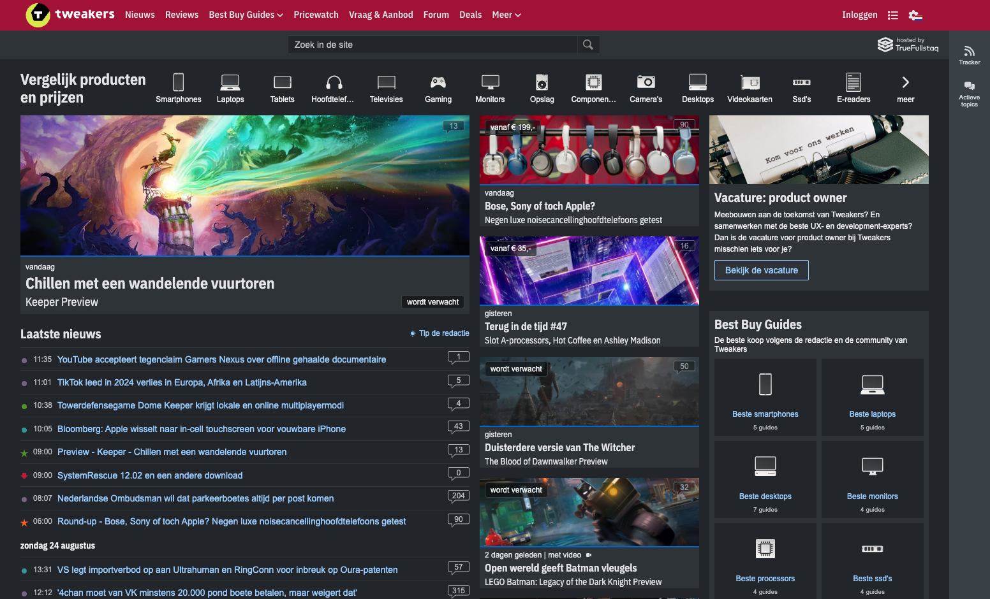Screen dimensions: 990x599
Task: Open Beste monitors guide tile
Action: 873,479
